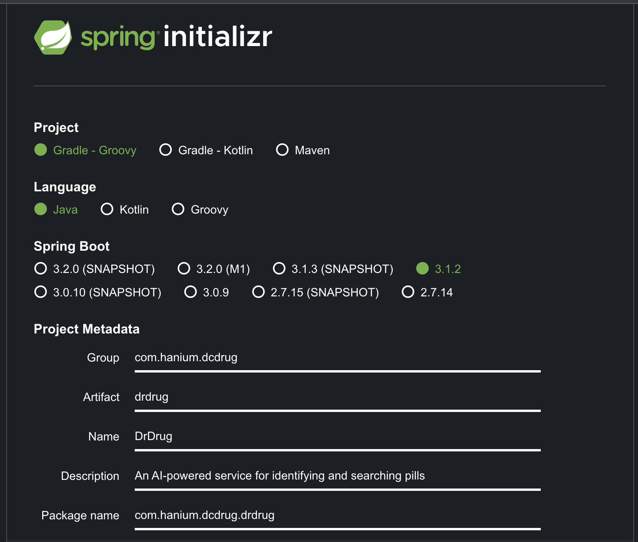
Task: Select Spring Boot version 3.1.2
Action: tap(438, 269)
